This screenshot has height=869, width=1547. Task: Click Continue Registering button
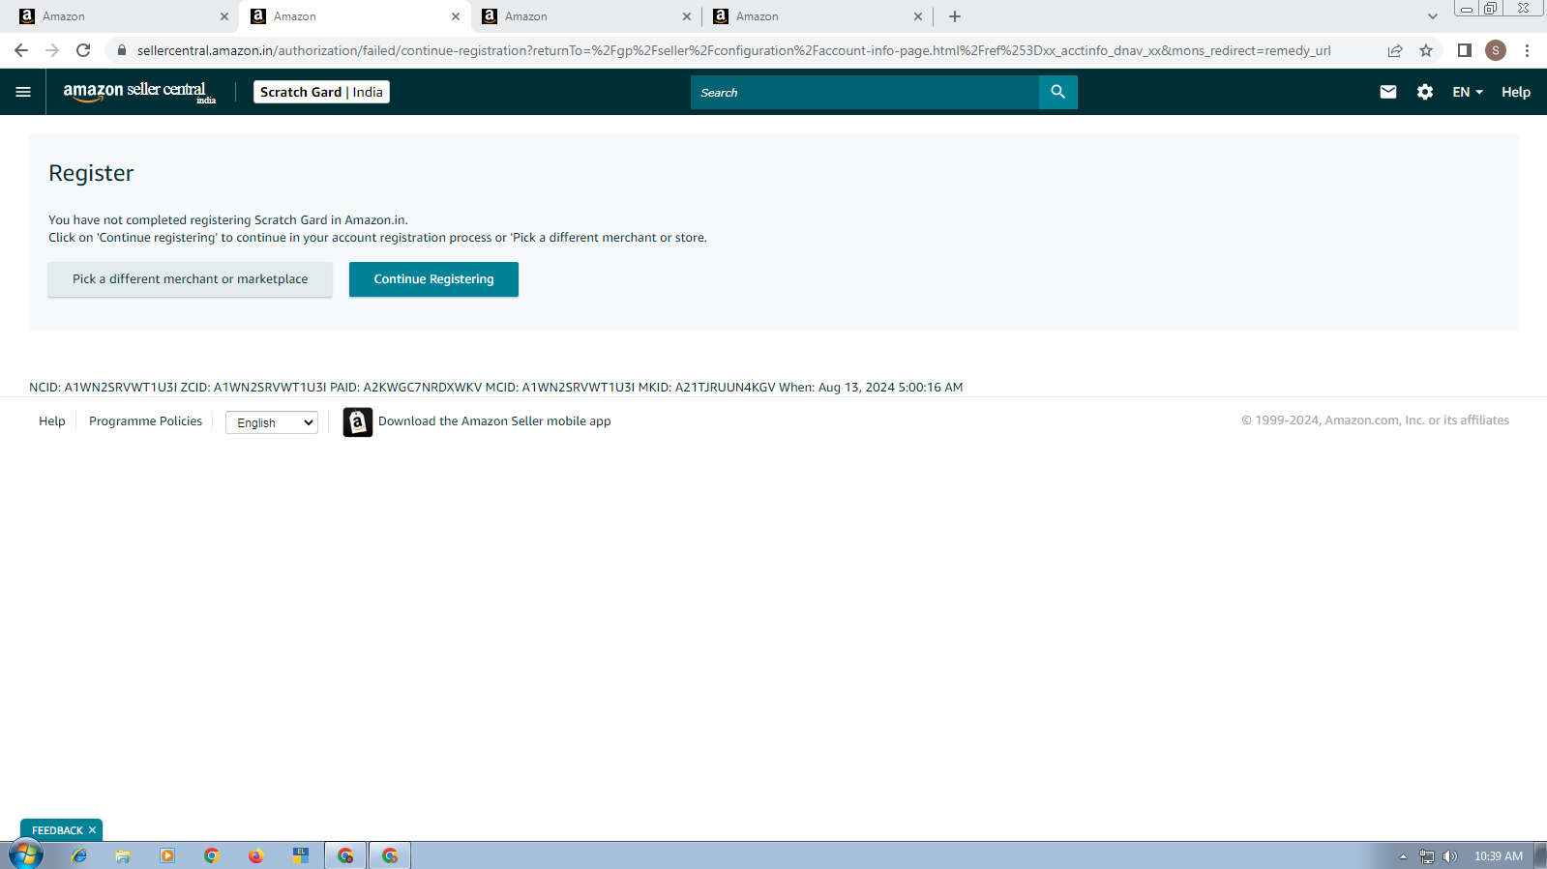coord(433,279)
